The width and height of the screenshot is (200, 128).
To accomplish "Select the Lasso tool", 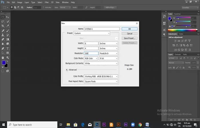I will (3, 21).
